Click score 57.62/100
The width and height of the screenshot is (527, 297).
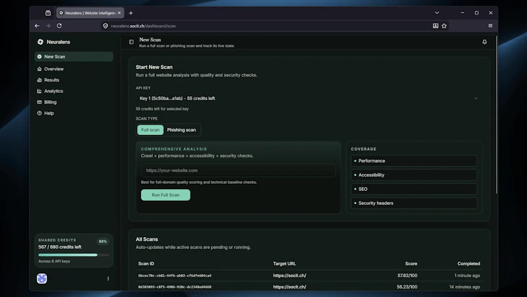[x=407, y=275]
